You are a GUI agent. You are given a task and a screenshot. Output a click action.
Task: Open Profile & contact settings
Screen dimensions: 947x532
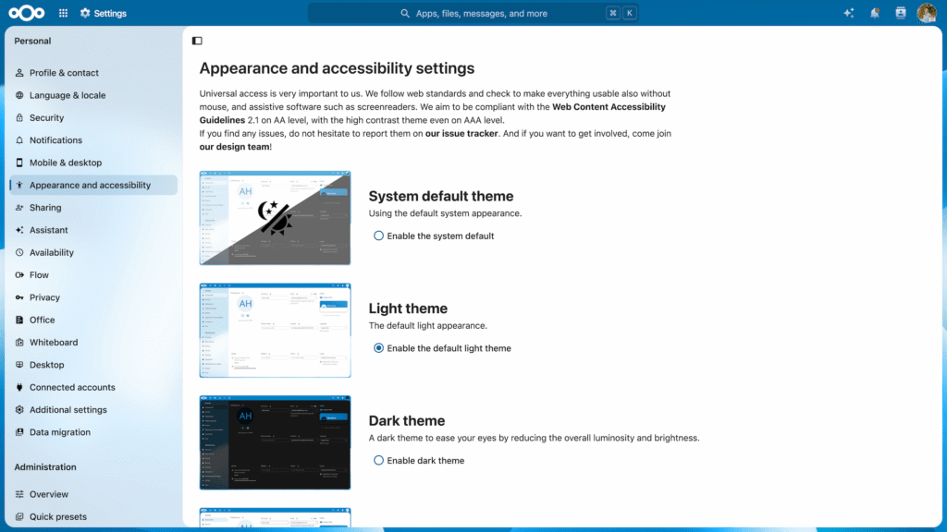coord(93,72)
